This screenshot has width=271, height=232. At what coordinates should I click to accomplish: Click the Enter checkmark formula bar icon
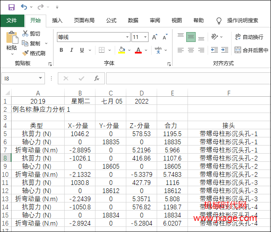(x=81, y=78)
